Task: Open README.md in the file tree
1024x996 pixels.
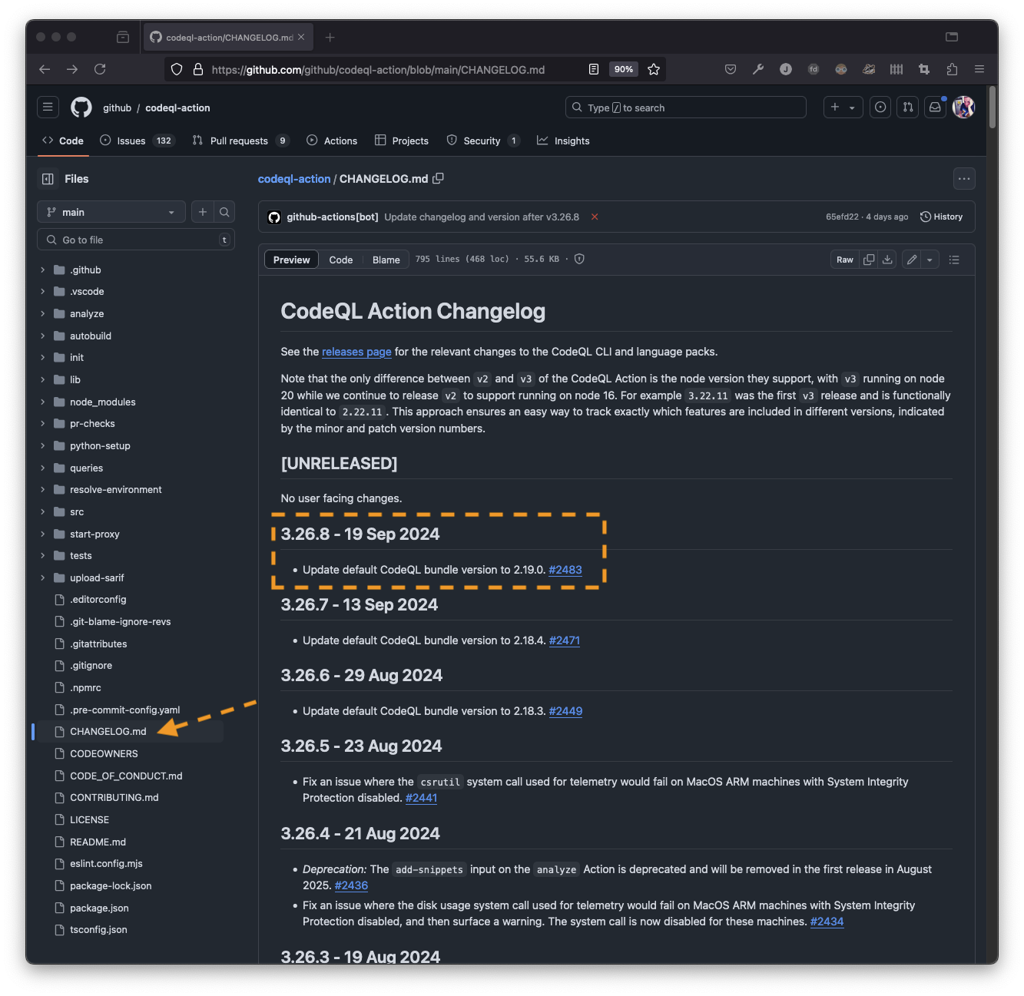Action: click(98, 842)
